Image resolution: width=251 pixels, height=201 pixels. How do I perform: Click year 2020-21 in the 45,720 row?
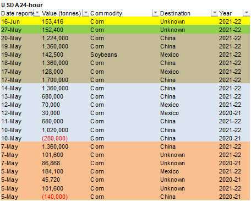point(230,180)
